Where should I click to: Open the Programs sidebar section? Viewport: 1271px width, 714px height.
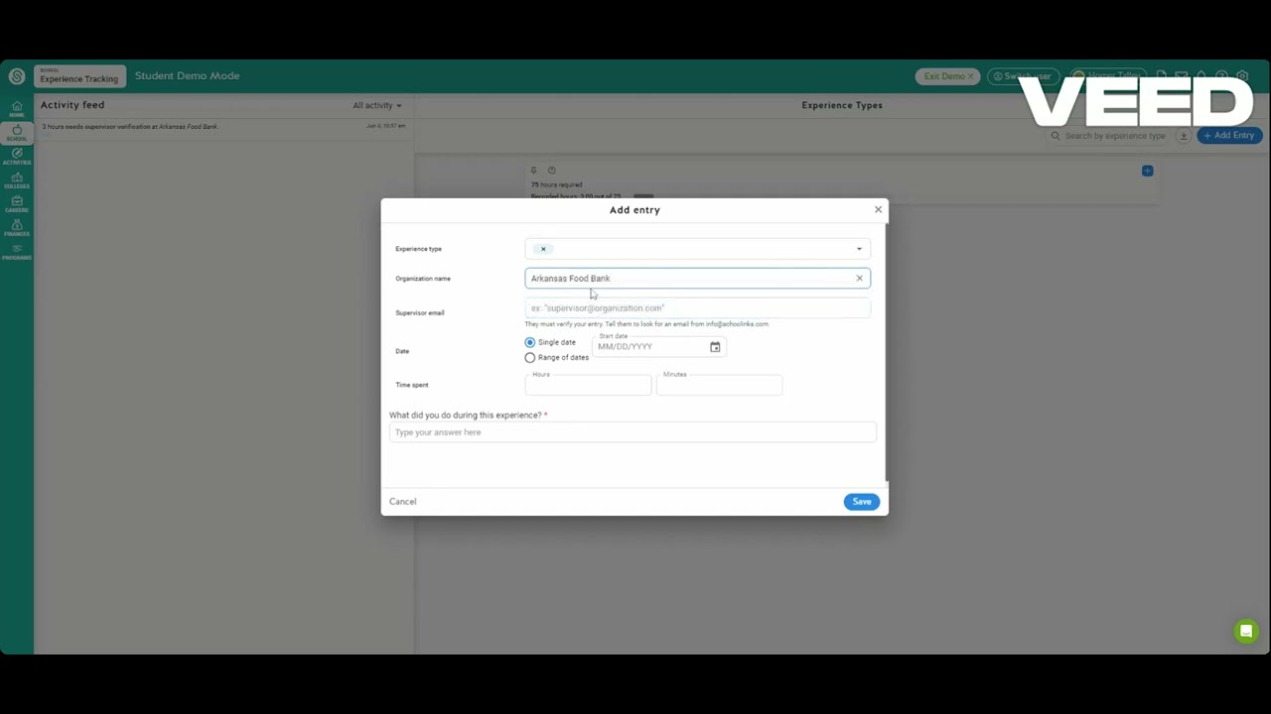pyautogui.click(x=17, y=252)
